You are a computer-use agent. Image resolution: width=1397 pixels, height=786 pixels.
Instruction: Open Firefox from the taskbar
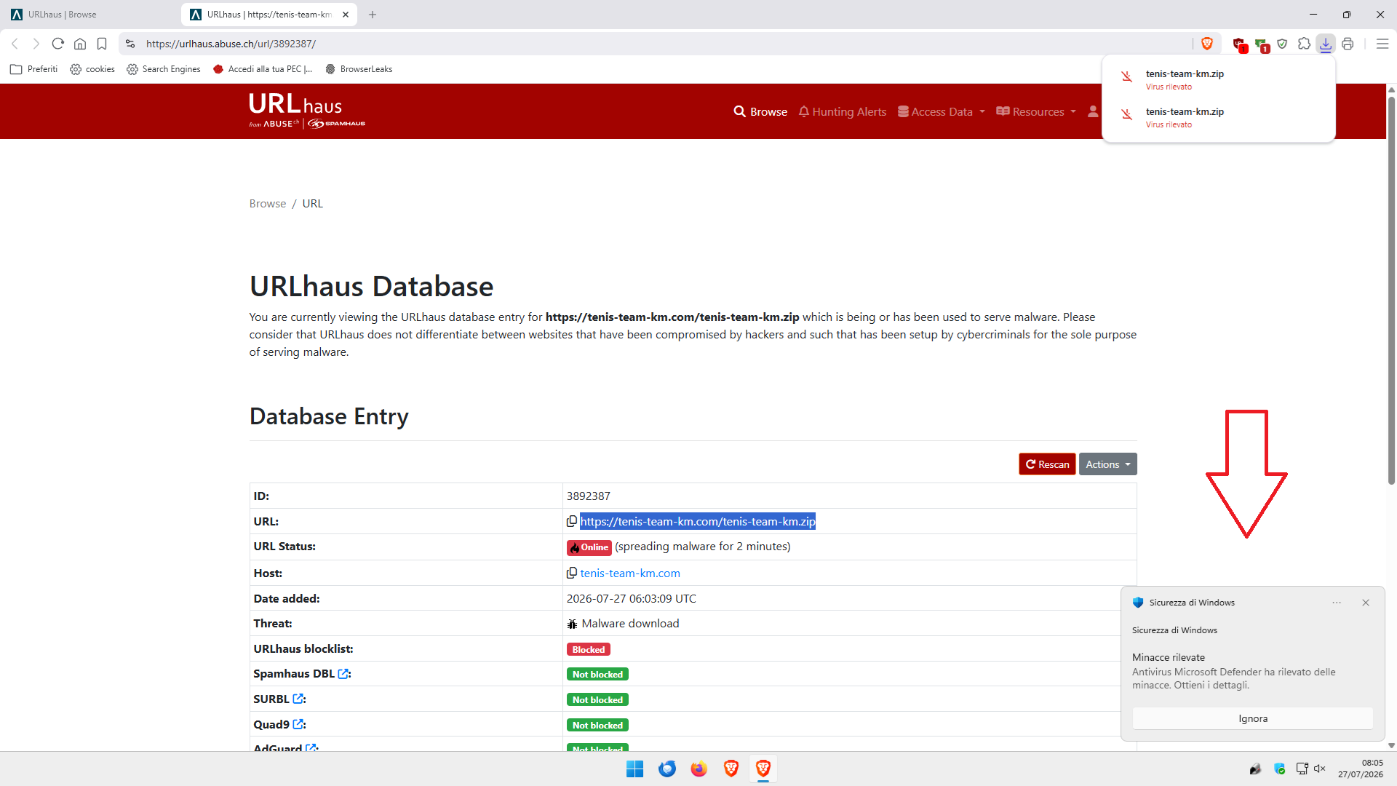point(698,769)
